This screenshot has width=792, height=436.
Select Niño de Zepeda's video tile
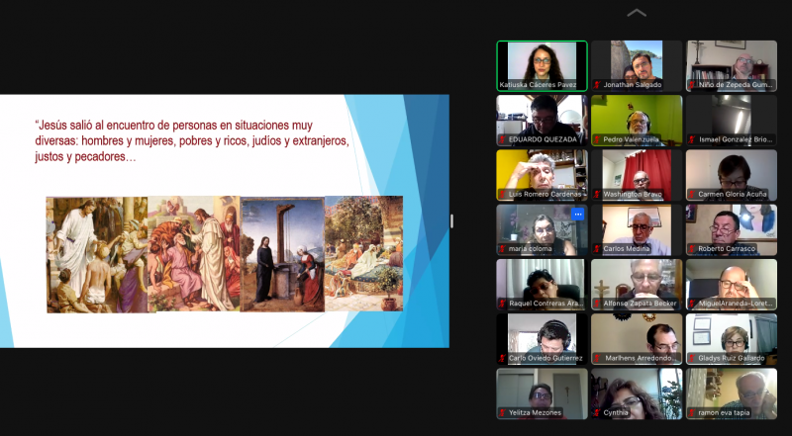tap(732, 66)
